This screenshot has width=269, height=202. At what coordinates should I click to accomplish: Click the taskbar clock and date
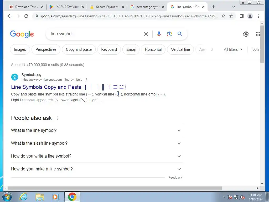tap(256, 197)
